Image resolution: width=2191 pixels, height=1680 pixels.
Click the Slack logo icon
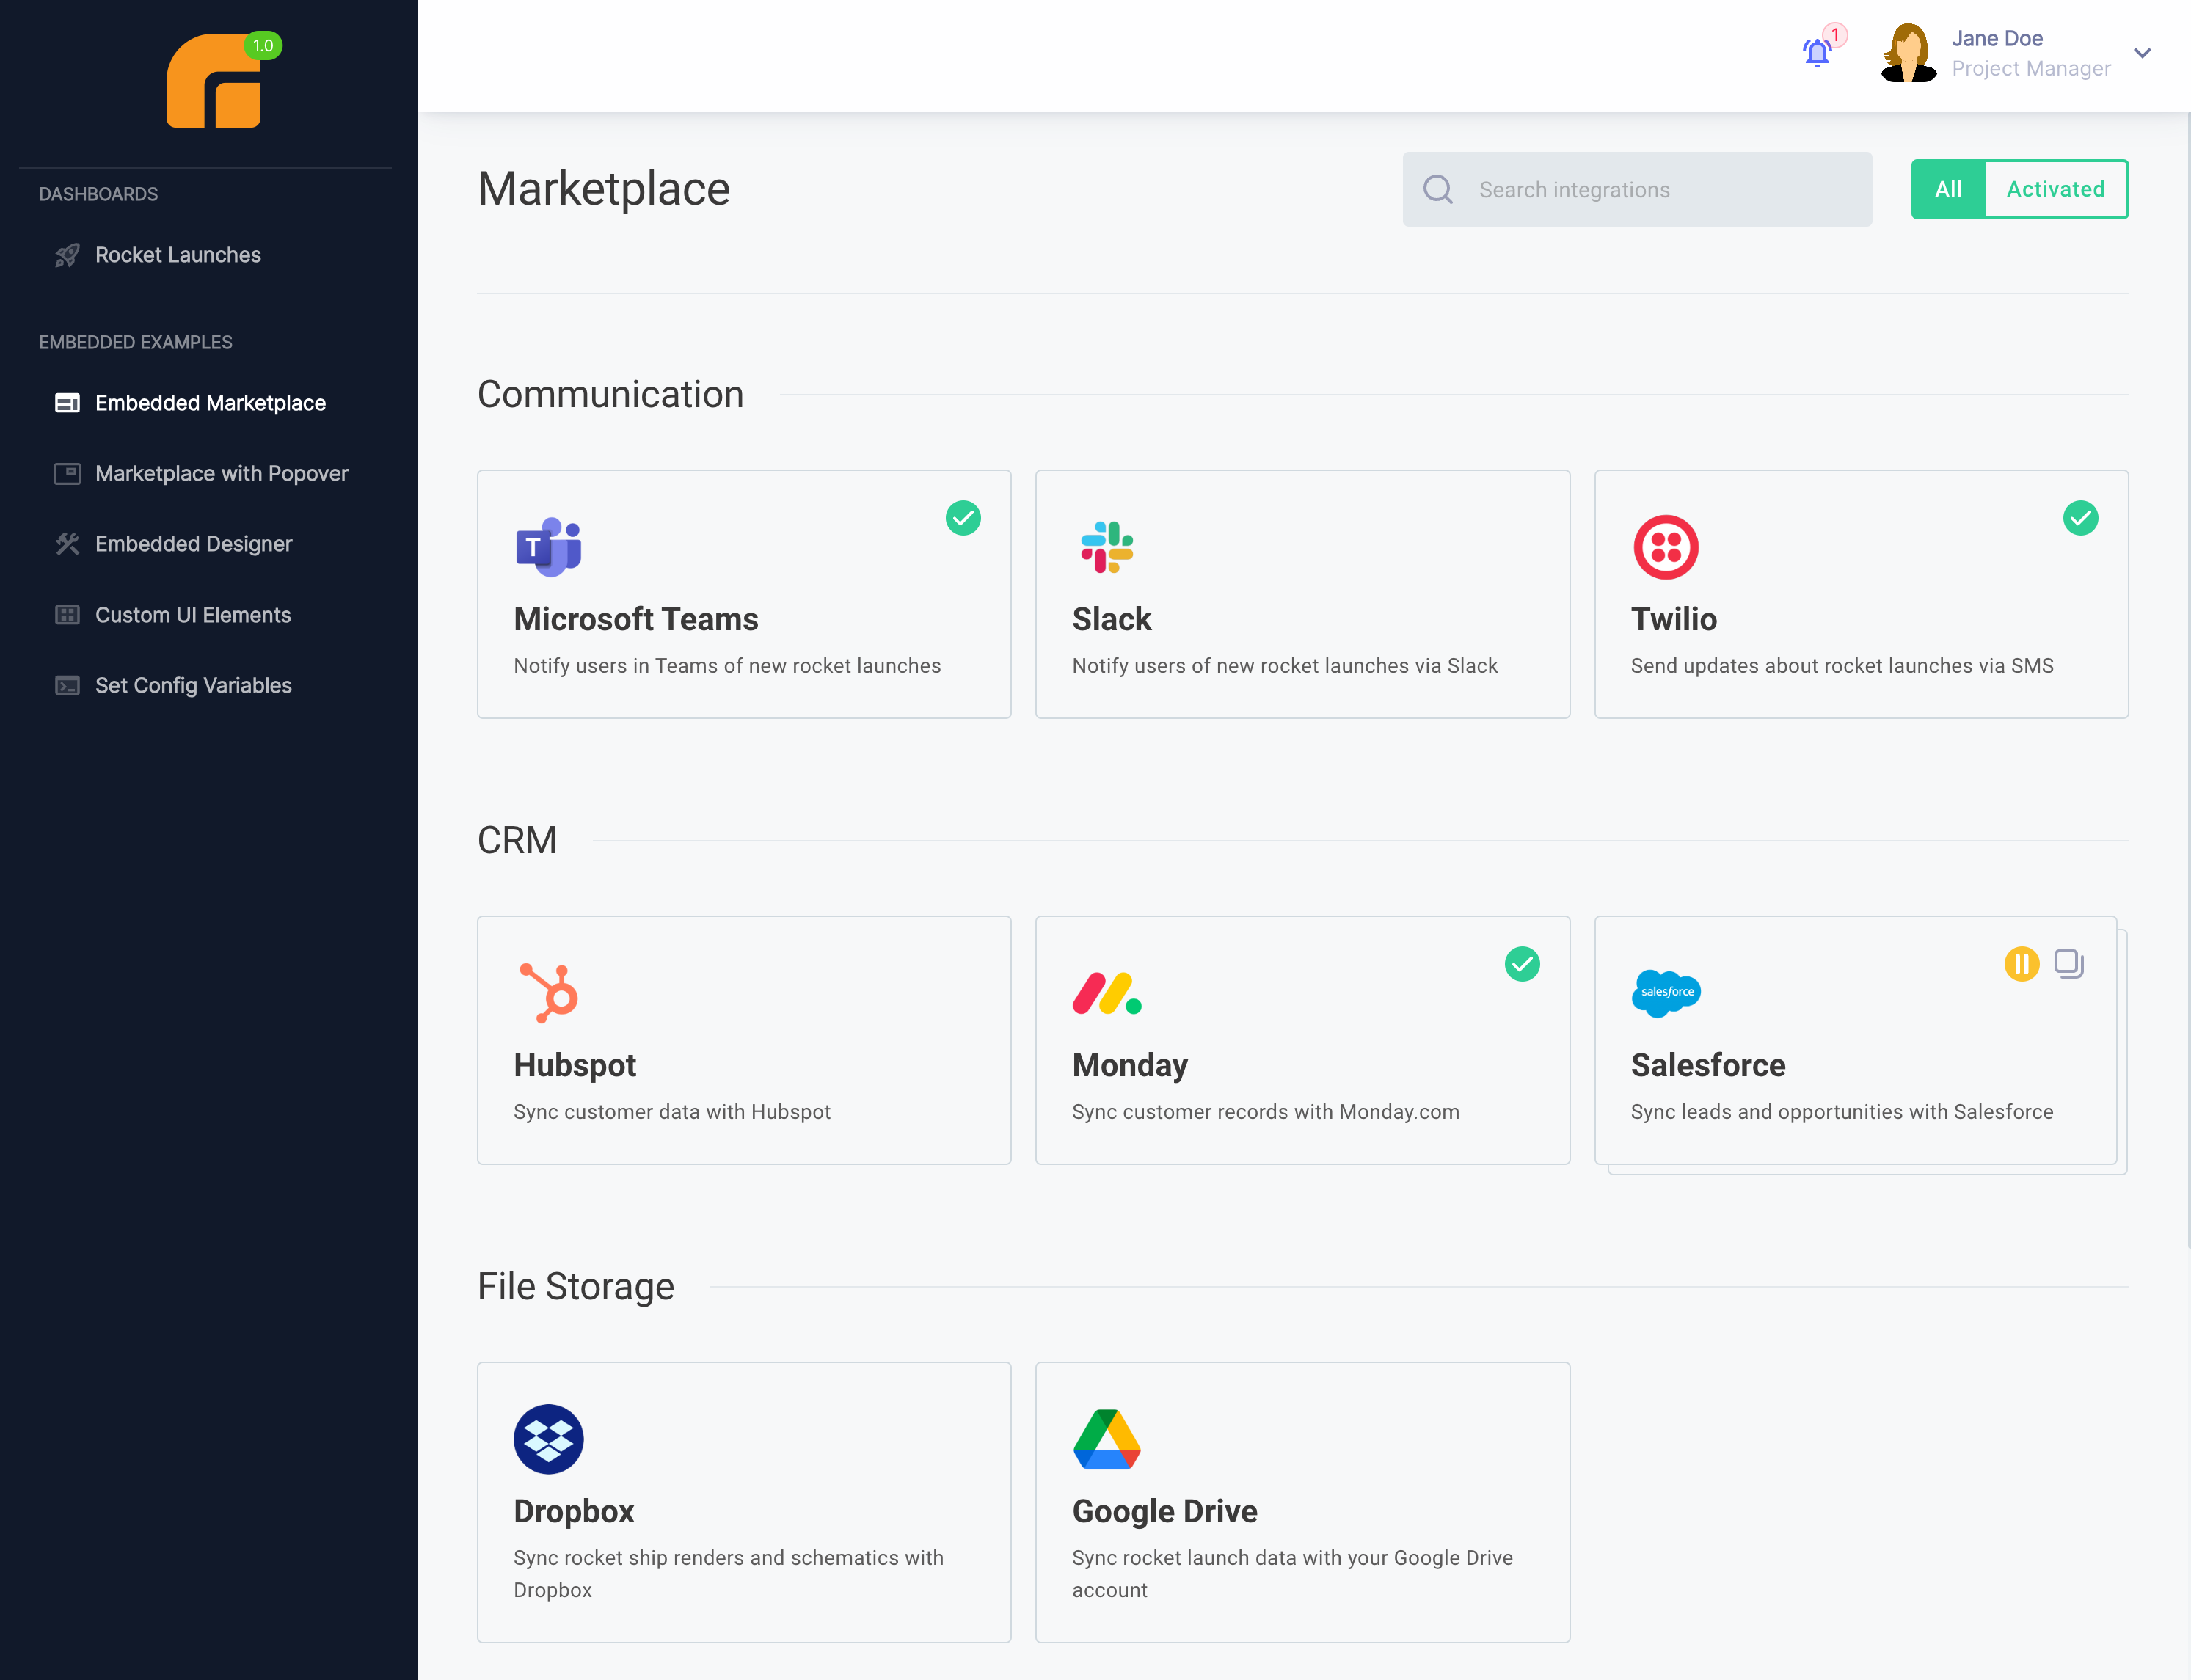click(1107, 546)
